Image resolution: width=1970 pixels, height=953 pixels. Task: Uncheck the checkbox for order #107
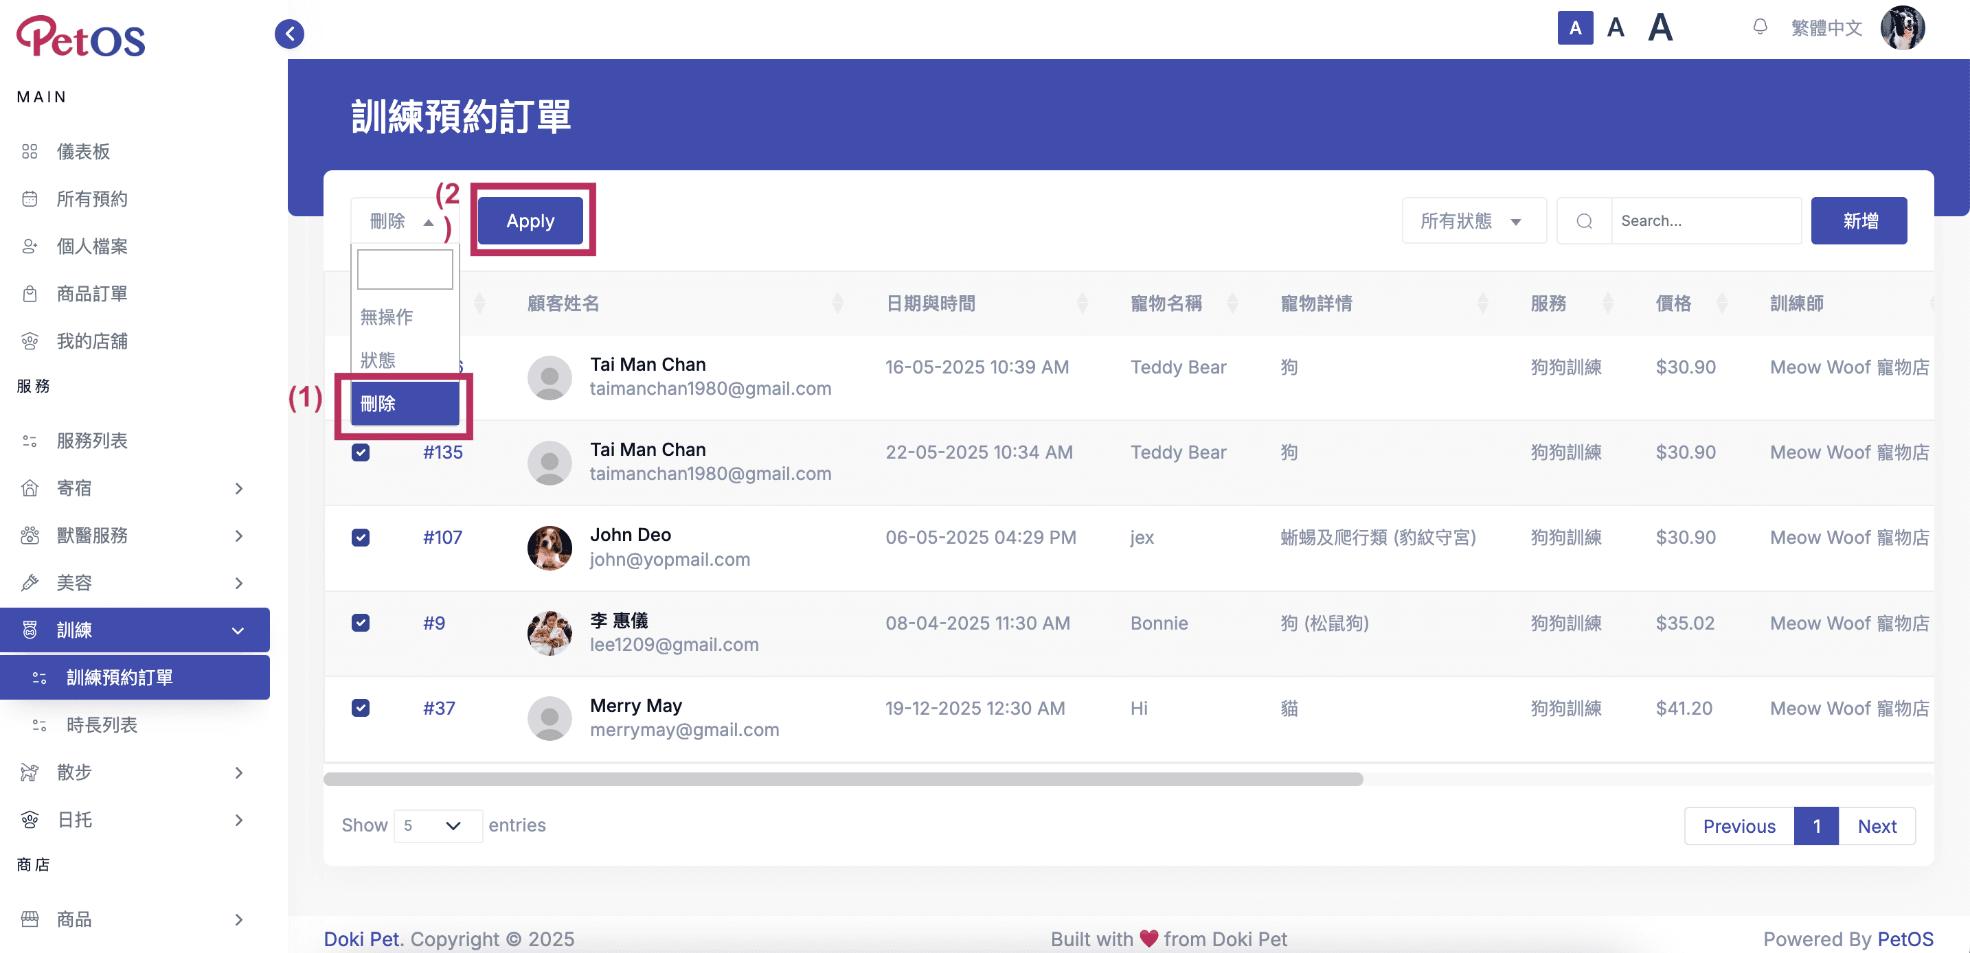360,537
